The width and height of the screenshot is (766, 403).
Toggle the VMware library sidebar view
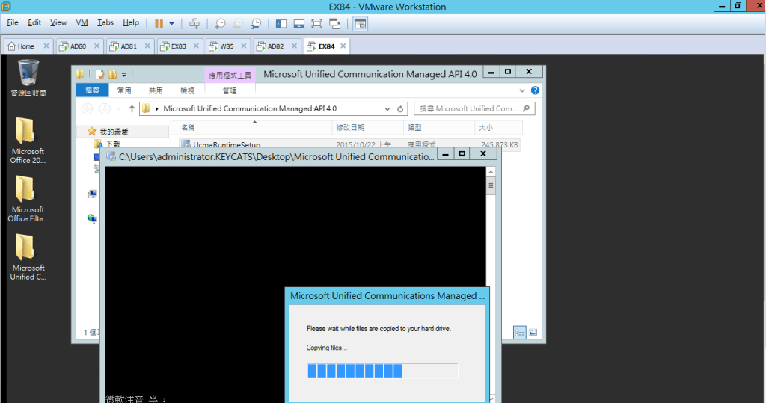tap(281, 23)
